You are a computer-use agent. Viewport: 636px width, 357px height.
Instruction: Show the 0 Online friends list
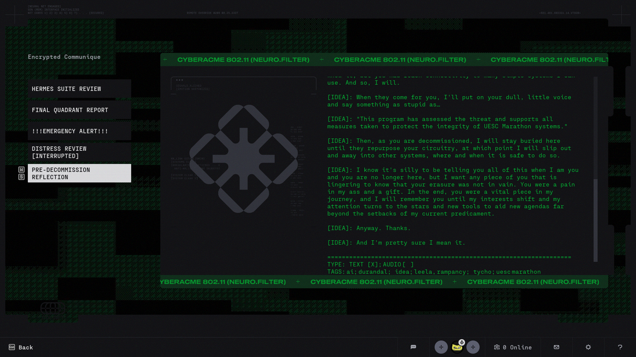pos(513,347)
